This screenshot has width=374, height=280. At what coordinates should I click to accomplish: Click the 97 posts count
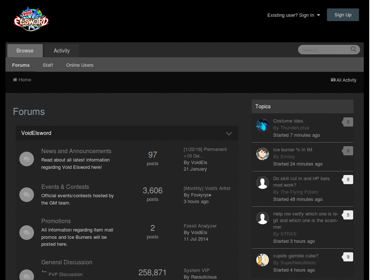pyautogui.click(x=152, y=155)
